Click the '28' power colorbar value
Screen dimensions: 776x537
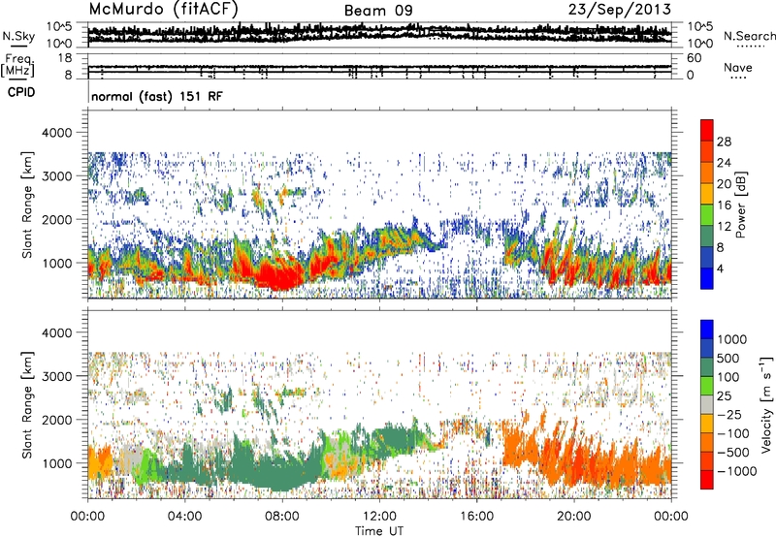724,142
